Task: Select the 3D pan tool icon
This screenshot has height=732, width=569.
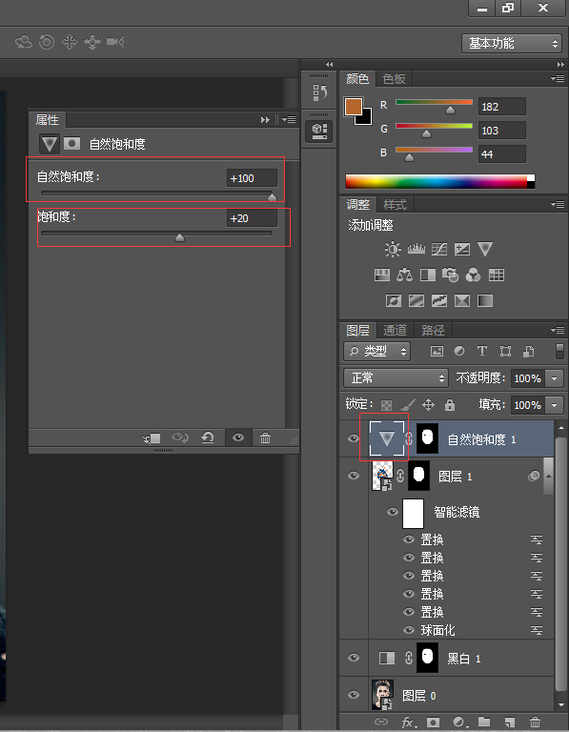Action: pos(69,42)
